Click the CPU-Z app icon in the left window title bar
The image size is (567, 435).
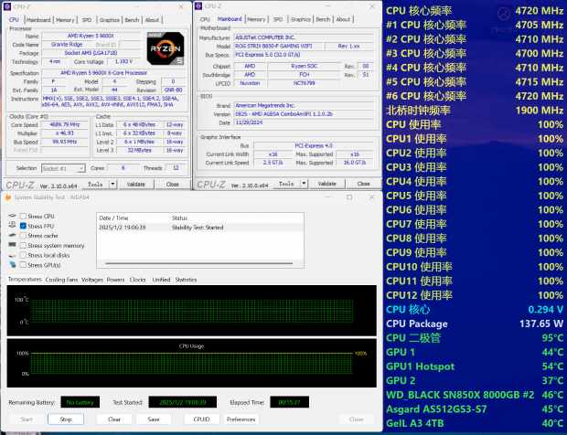tap(7, 7)
